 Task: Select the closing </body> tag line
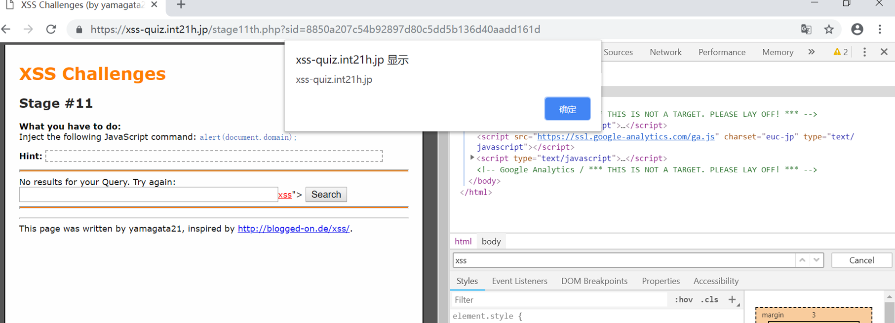coord(484,181)
